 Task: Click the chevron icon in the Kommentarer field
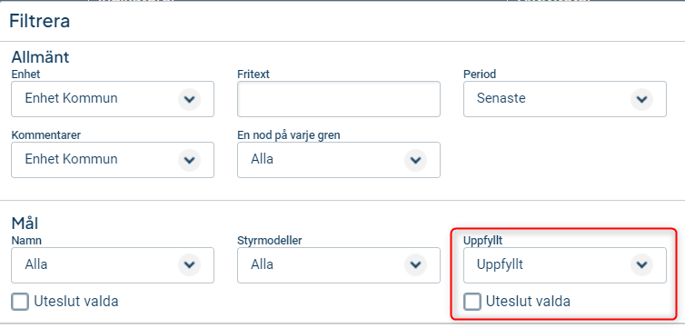pyautogui.click(x=189, y=160)
